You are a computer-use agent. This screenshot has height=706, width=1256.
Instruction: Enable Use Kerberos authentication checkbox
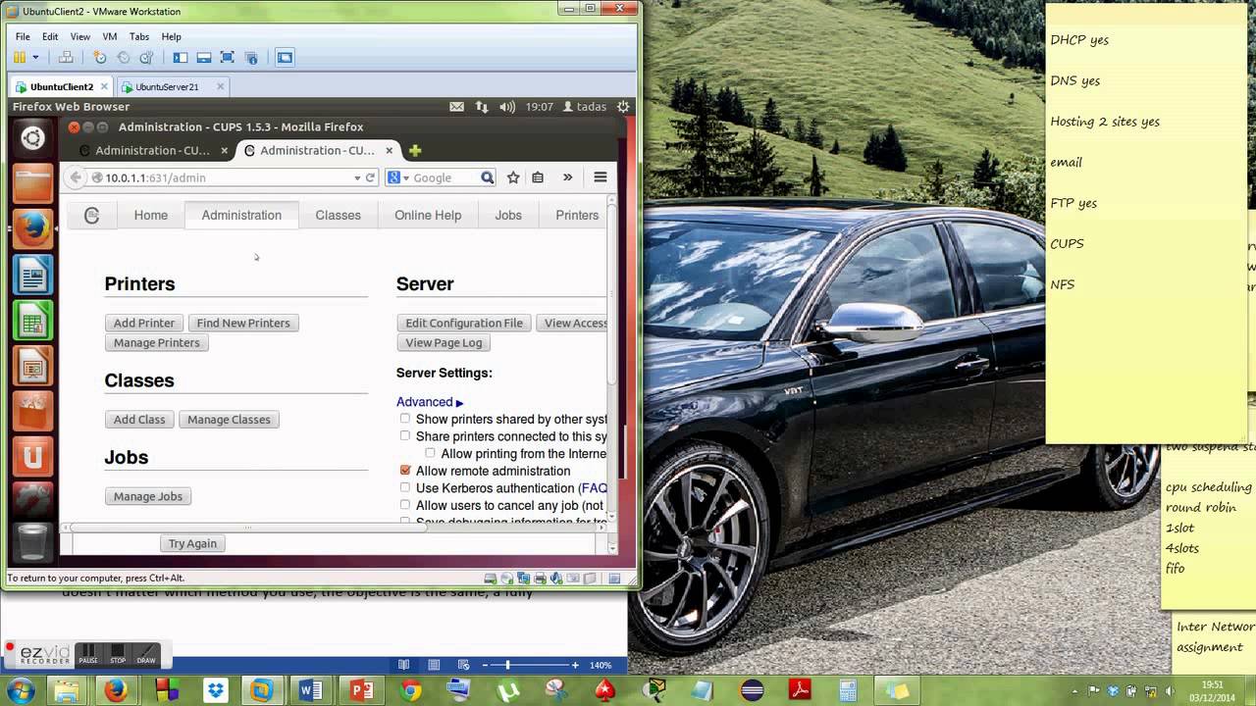pos(404,487)
